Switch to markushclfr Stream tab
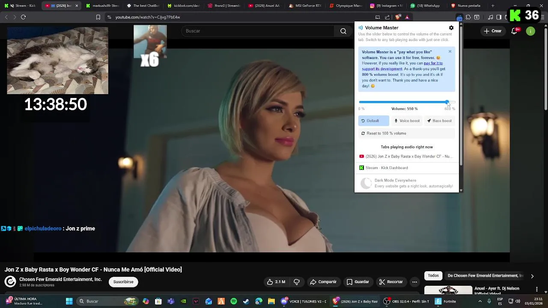548x308 pixels. 102,6
